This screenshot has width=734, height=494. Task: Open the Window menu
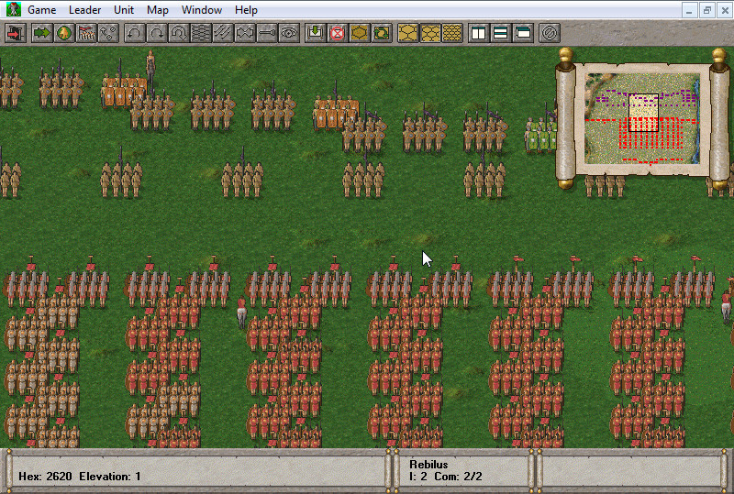pyautogui.click(x=201, y=10)
